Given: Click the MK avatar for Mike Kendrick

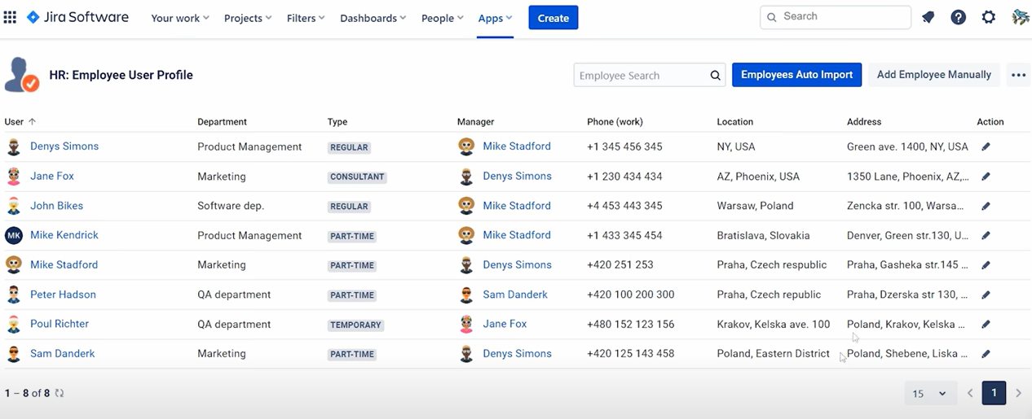Looking at the screenshot, I should [14, 235].
